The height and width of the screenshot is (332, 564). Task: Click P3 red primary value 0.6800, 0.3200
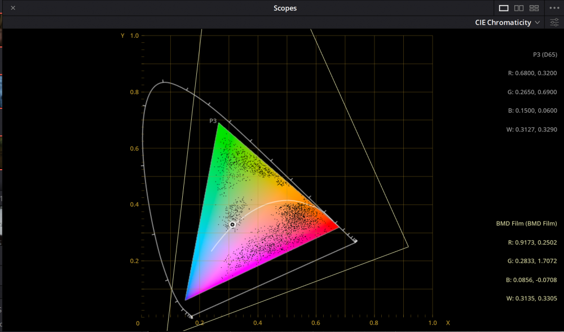click(532, 73)
